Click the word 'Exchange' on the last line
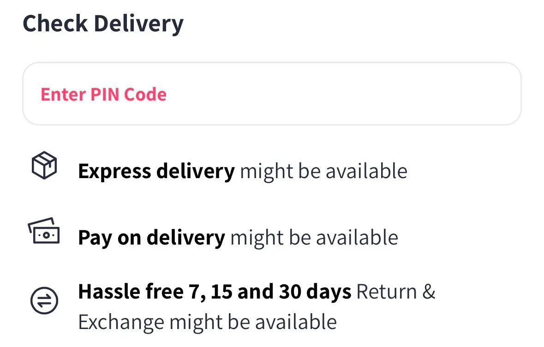Image resolution: width=544 pixels, height=347 pixels. click(x=121, y=322)
